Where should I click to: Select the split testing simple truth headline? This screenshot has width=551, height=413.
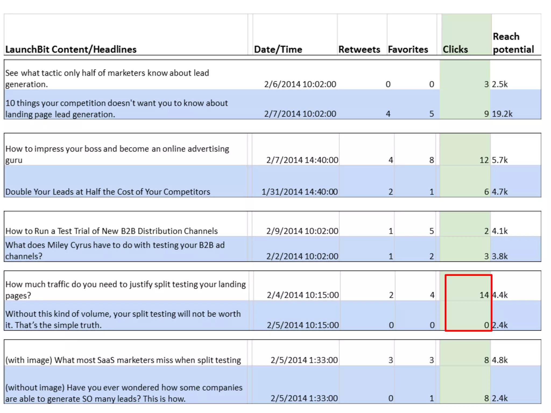click(123, 319)
